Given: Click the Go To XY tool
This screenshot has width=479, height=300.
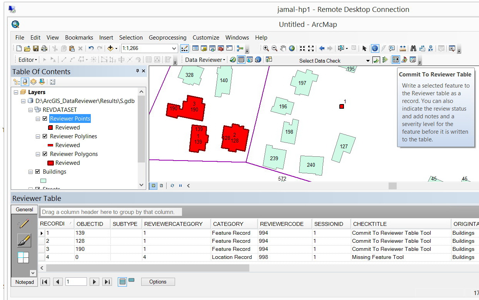Looking at the screenshot, I should pos(431,48).
